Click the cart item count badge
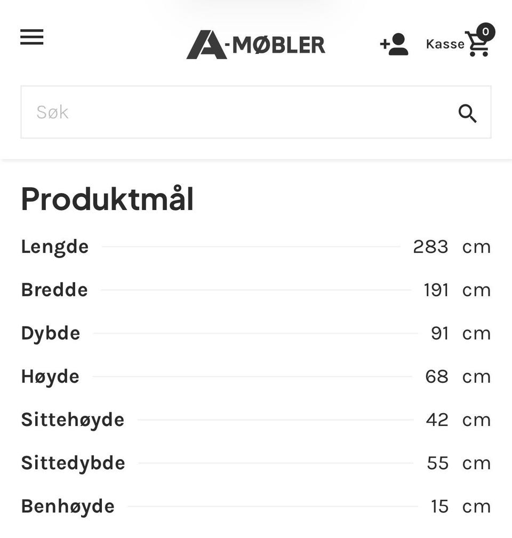Image resolution: width=512 pixels, height=538 pixels. point(485,31)
